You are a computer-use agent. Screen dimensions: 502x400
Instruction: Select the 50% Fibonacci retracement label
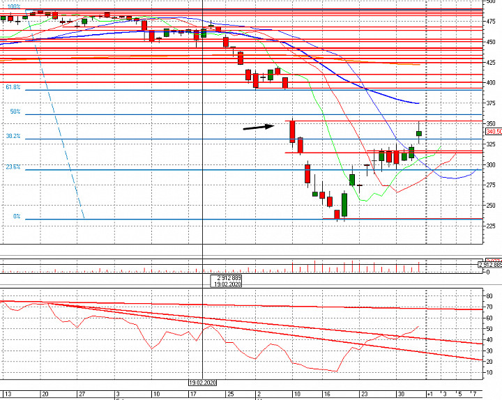(x=15, y=111)
